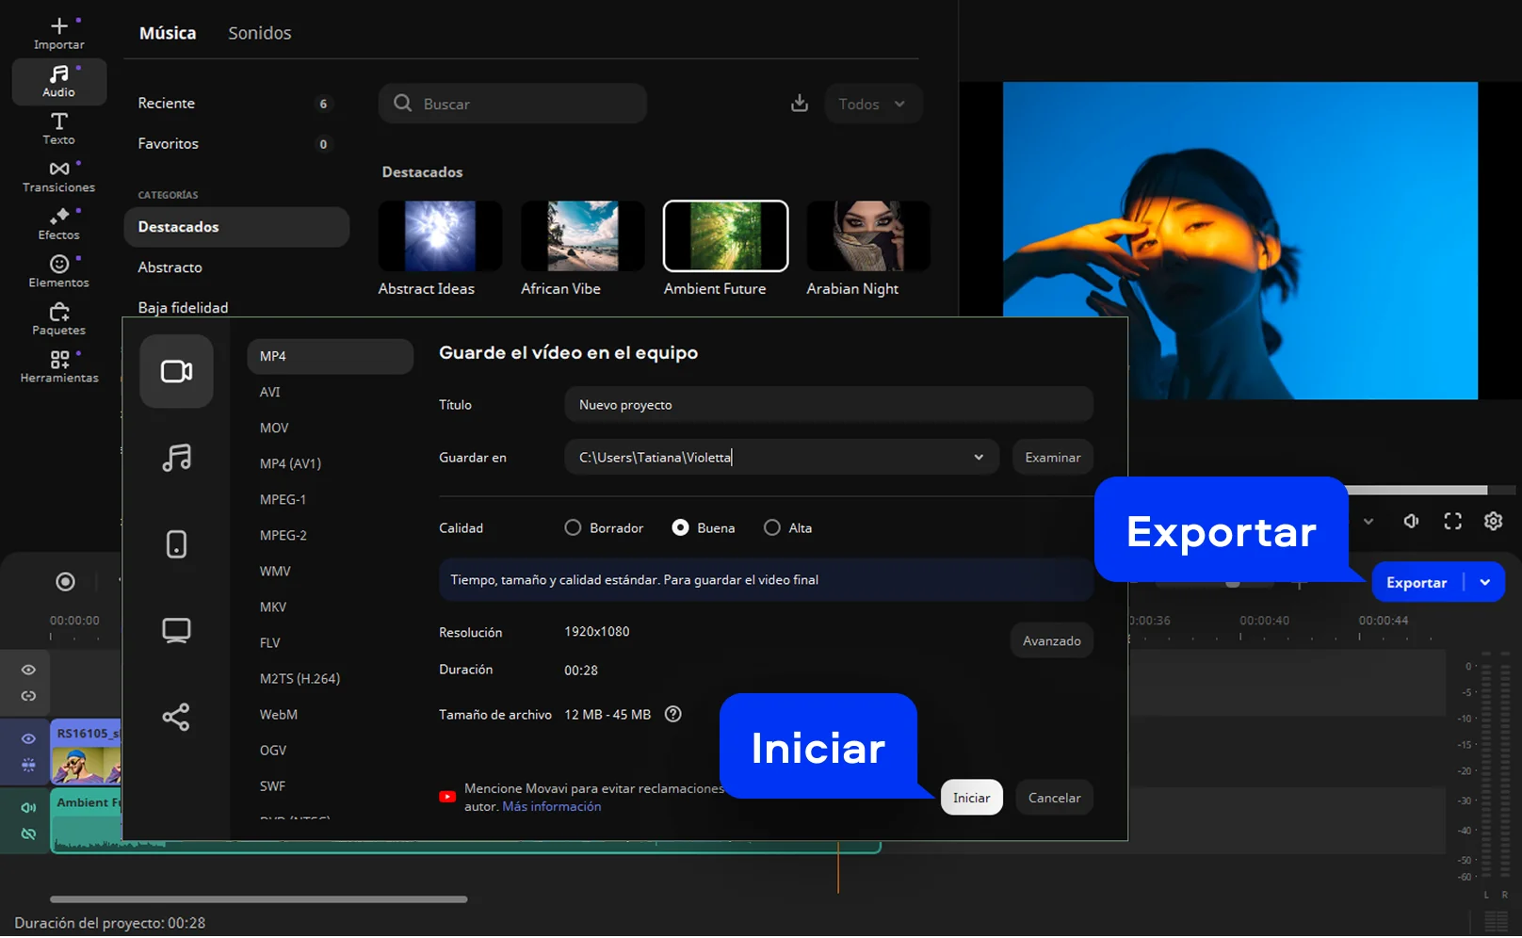Open the Efectos panel icon
1522x938 pixels.
click(x=58, y=223)
